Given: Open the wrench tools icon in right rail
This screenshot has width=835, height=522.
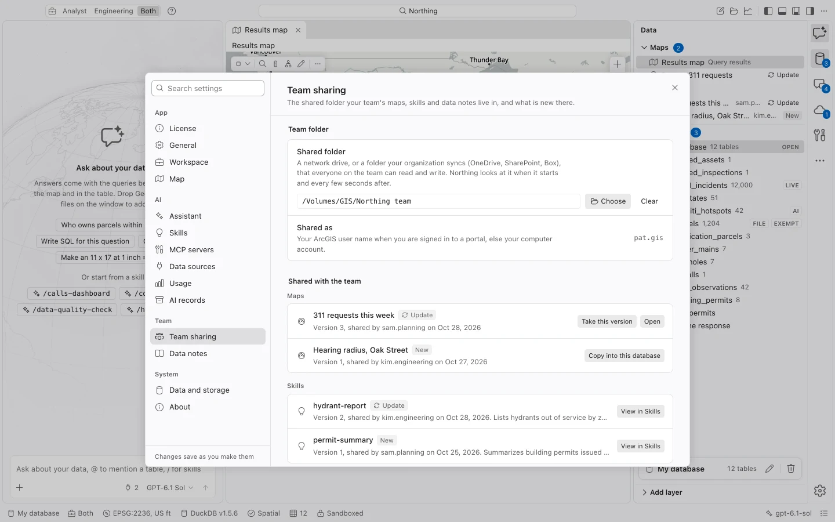Looking at the screenshot, I should 819,135.
